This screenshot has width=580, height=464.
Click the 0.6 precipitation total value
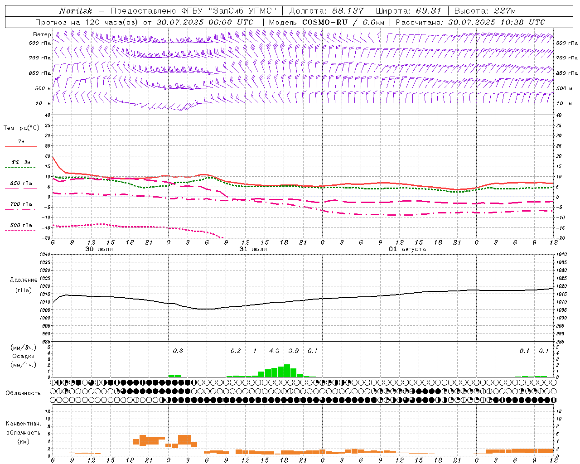click(178, 351)
